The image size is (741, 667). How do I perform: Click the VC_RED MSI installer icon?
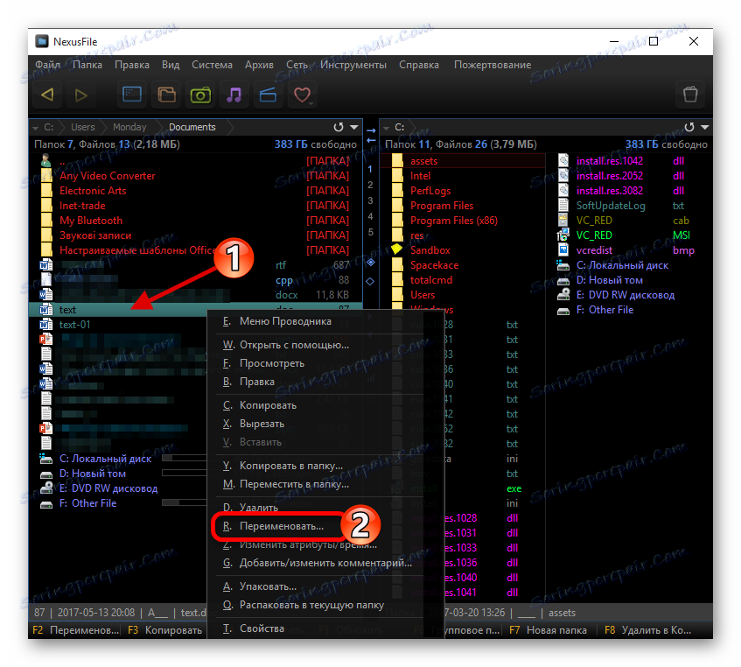[563, 235]
